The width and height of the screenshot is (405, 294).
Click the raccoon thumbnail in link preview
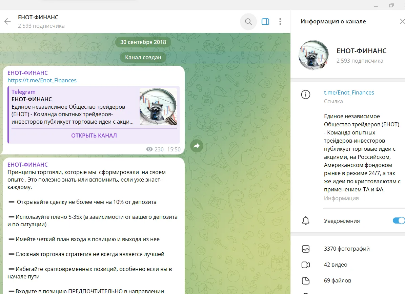tap(158, 107)
